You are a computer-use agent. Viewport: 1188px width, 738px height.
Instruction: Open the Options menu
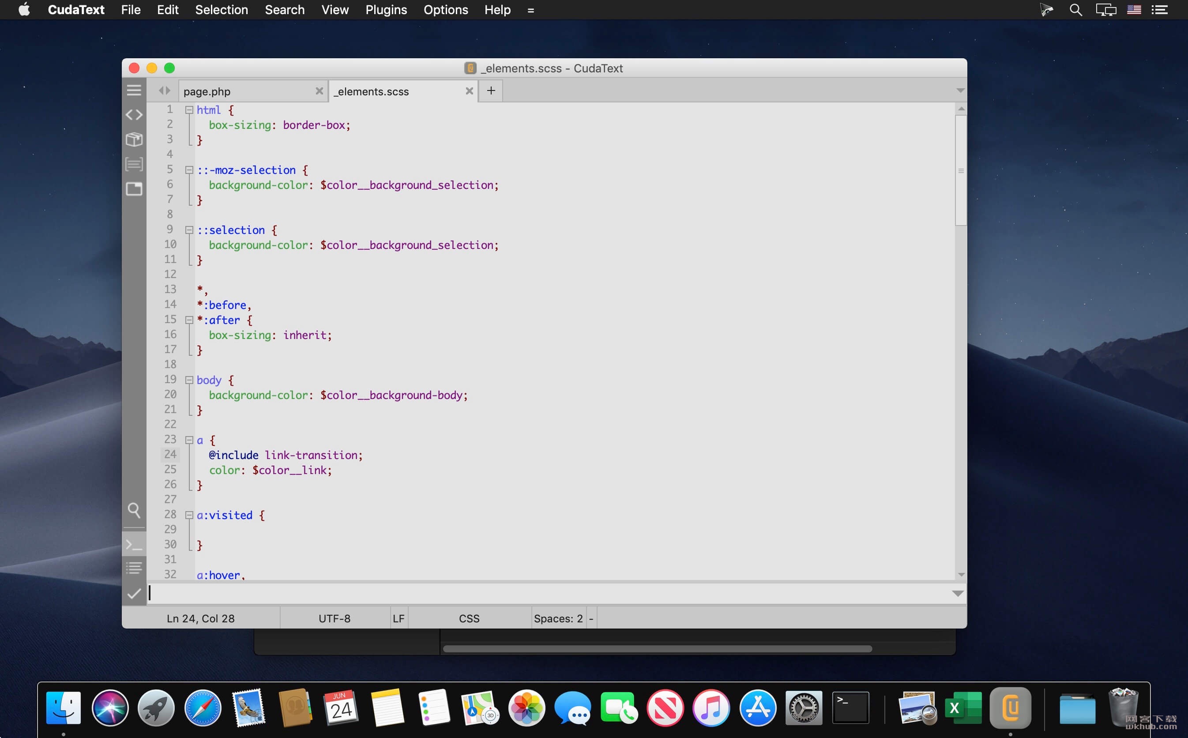[x=445, y=10]
